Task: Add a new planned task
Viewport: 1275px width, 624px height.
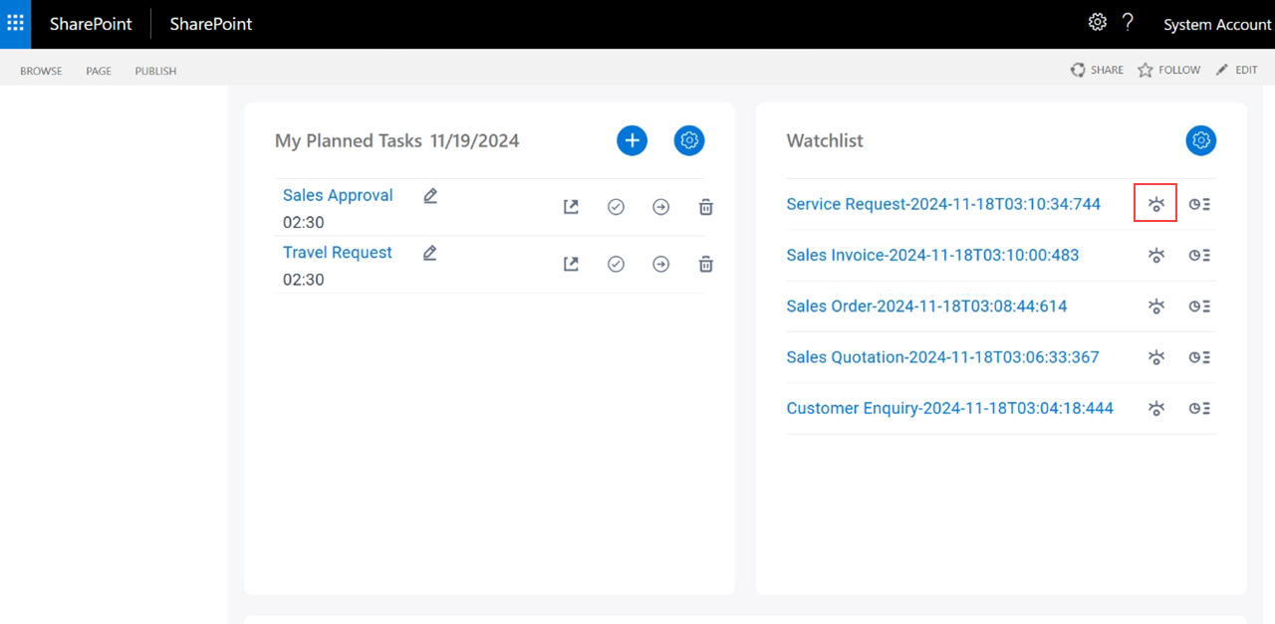Action: pyautogui.click(x=632, y=140)
